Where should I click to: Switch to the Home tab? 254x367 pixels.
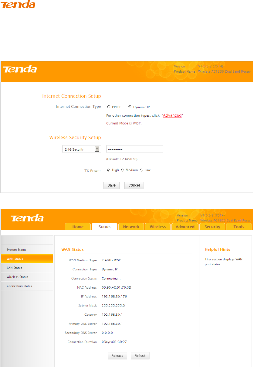(x=78, y=227)
